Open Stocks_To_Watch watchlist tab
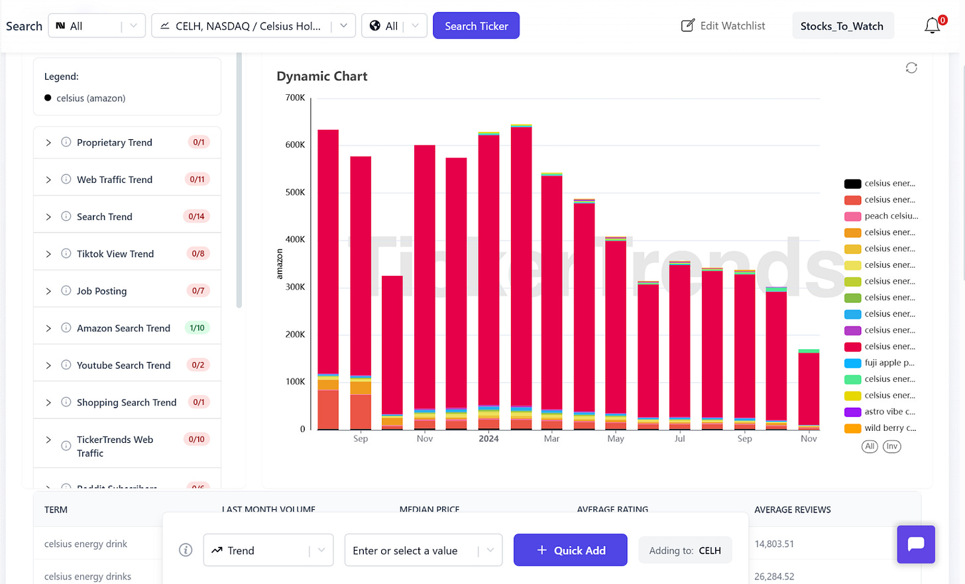Image resolution: width=965 pixels, height=584 pixels. pyautogui.click(x=842, y=26)
